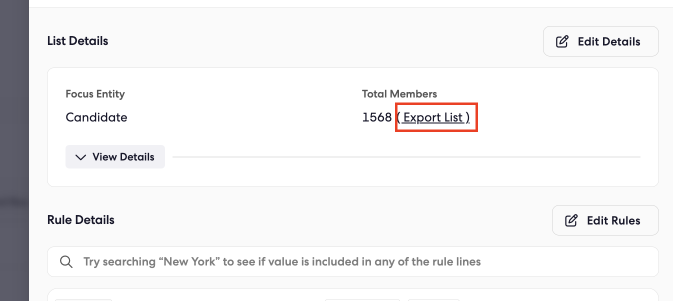Select the Total Members count of 1568

[377, 117]
